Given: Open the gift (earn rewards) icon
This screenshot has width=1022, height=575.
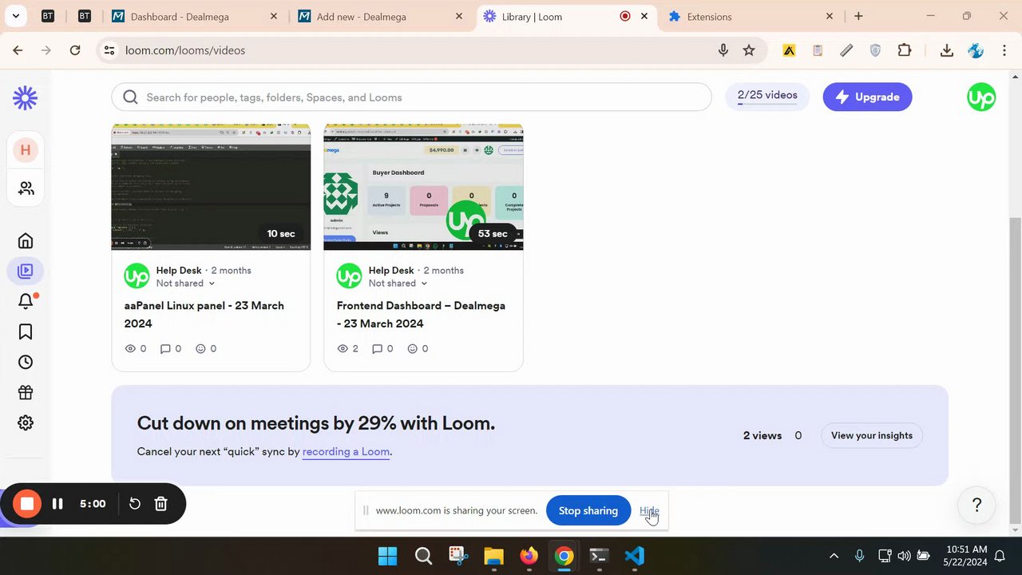Looking at the screenshot, I should (x=26, y=392).
